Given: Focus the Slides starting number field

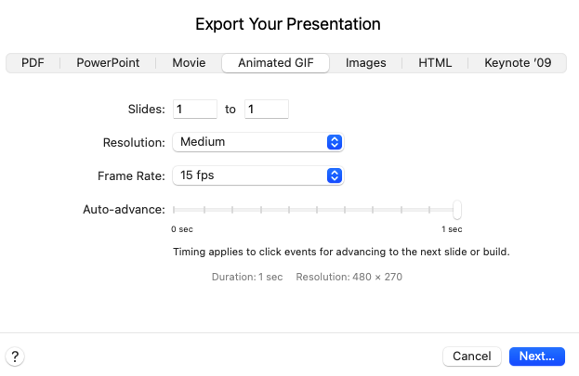Looking at the screenshot, I should [195, 110].
